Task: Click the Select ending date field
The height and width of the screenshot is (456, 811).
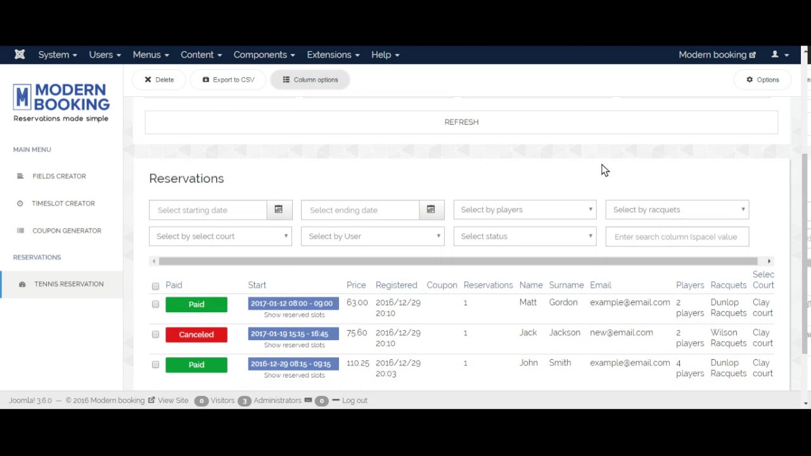Action: point(360,210)
